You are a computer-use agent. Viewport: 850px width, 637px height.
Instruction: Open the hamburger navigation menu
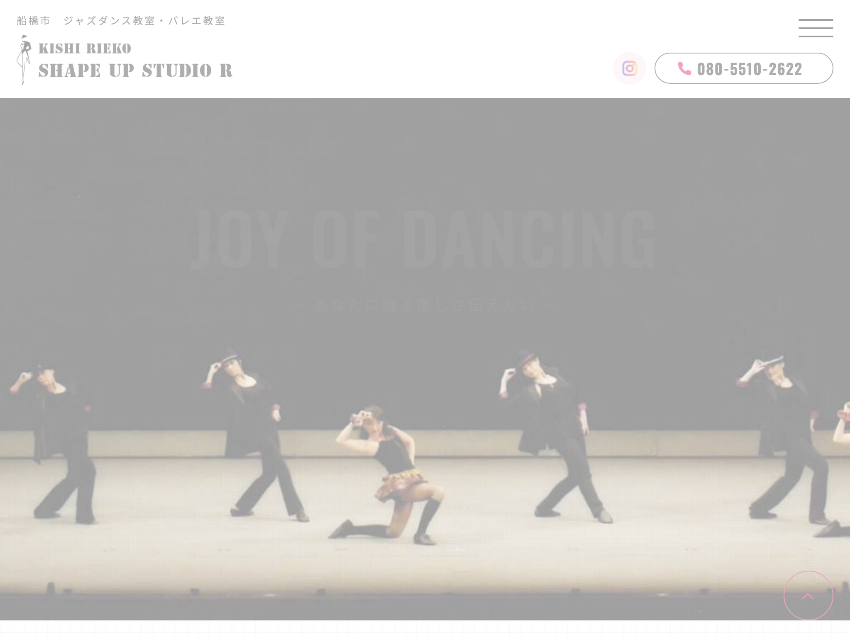click(816, 28)
